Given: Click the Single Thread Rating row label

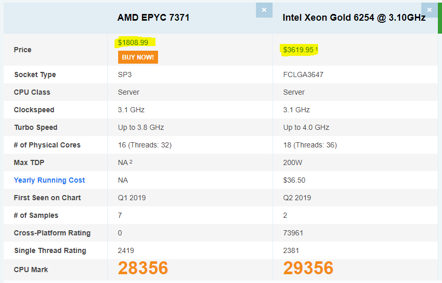Looking at the screenshot, I should pos(50,250).
